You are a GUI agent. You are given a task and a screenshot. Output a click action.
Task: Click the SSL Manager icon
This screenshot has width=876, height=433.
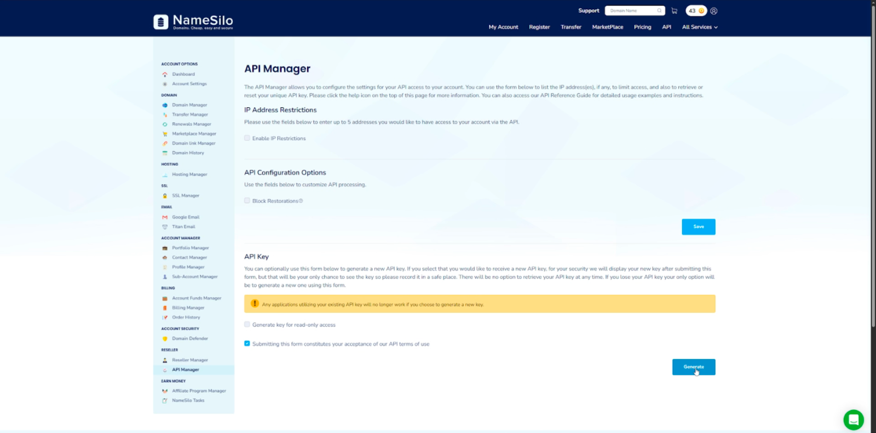click(x=165, y=195)
